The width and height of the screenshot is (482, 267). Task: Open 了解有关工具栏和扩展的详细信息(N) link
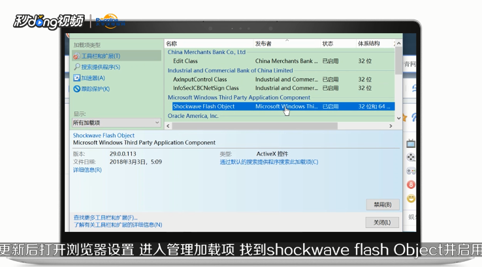coord(118,225)
